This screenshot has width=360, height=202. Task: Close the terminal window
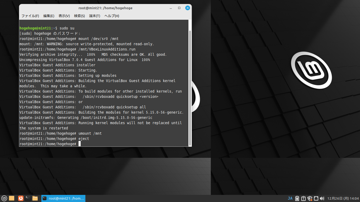click(188, 8)
